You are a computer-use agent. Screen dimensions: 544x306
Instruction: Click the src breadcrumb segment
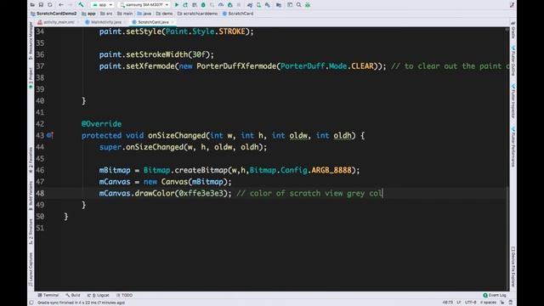click(106, 14)
